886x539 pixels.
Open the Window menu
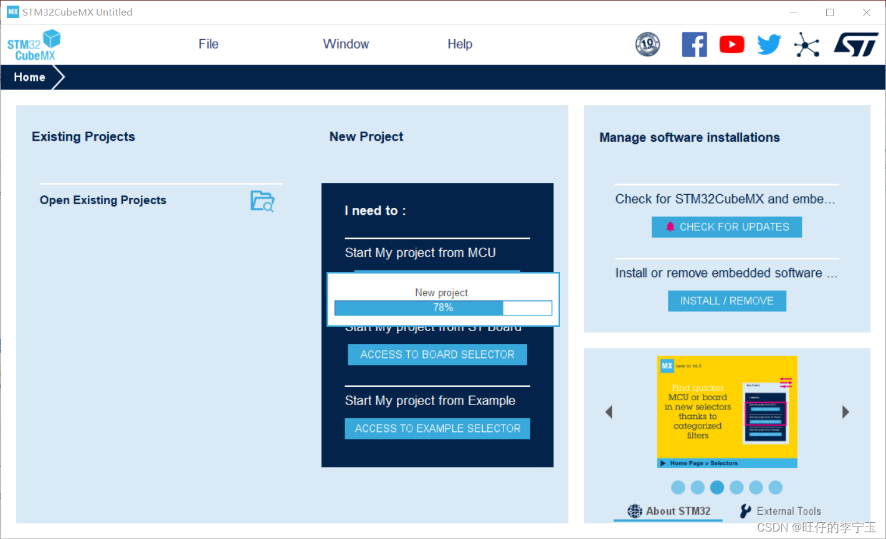[346, 44]
